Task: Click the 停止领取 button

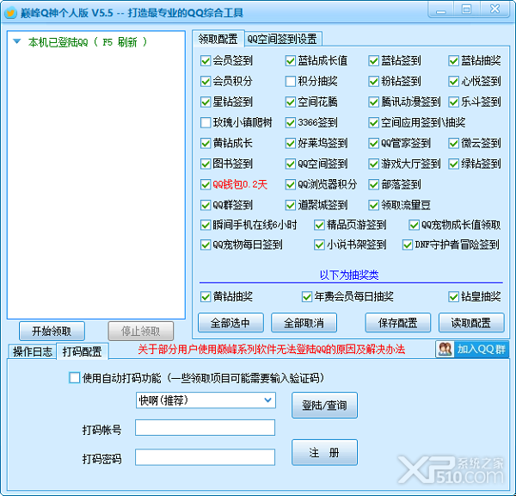Action: pos(140,331)
